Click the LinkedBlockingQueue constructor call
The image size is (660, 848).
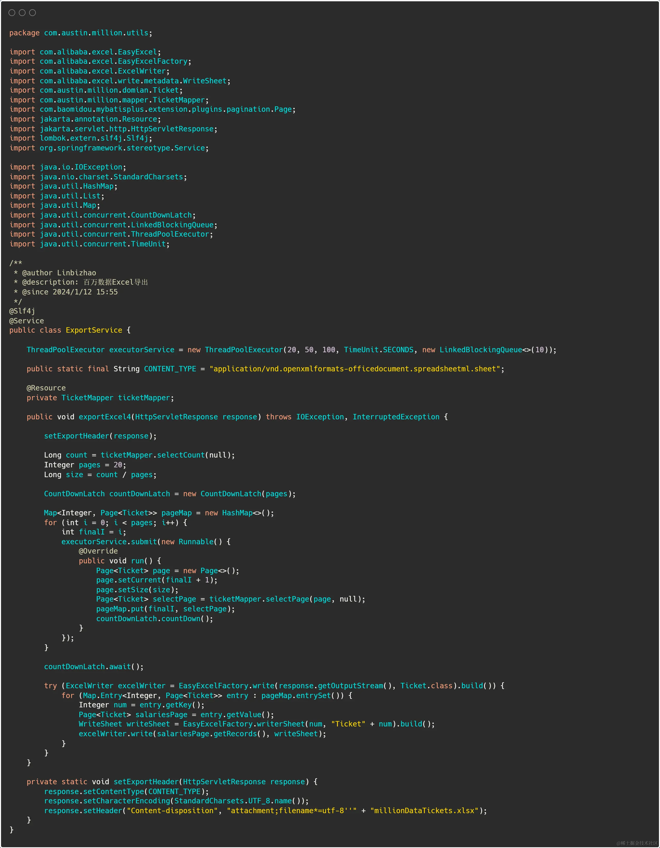pos(480,350)
